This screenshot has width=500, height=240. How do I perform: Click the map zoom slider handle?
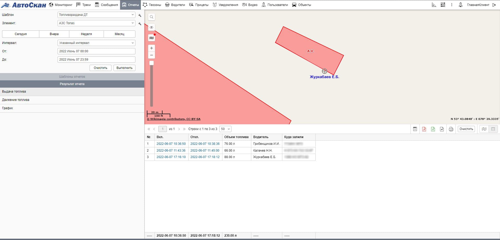151,63
